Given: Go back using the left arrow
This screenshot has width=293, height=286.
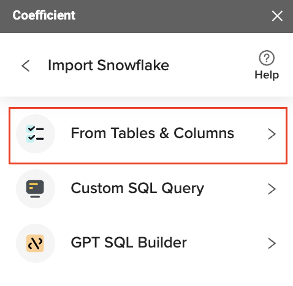Looking at the screenshot, I should [x=26, y=66].
